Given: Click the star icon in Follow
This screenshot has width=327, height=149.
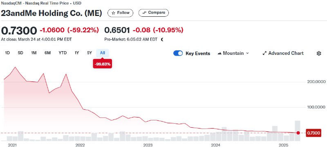Looking at the screenshot, I should tap(114, 13).
